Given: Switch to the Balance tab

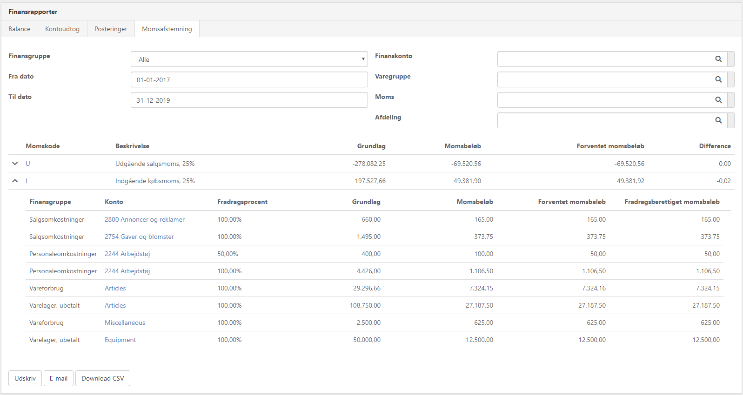Looking at the screenshot, I should pos(20,29).
